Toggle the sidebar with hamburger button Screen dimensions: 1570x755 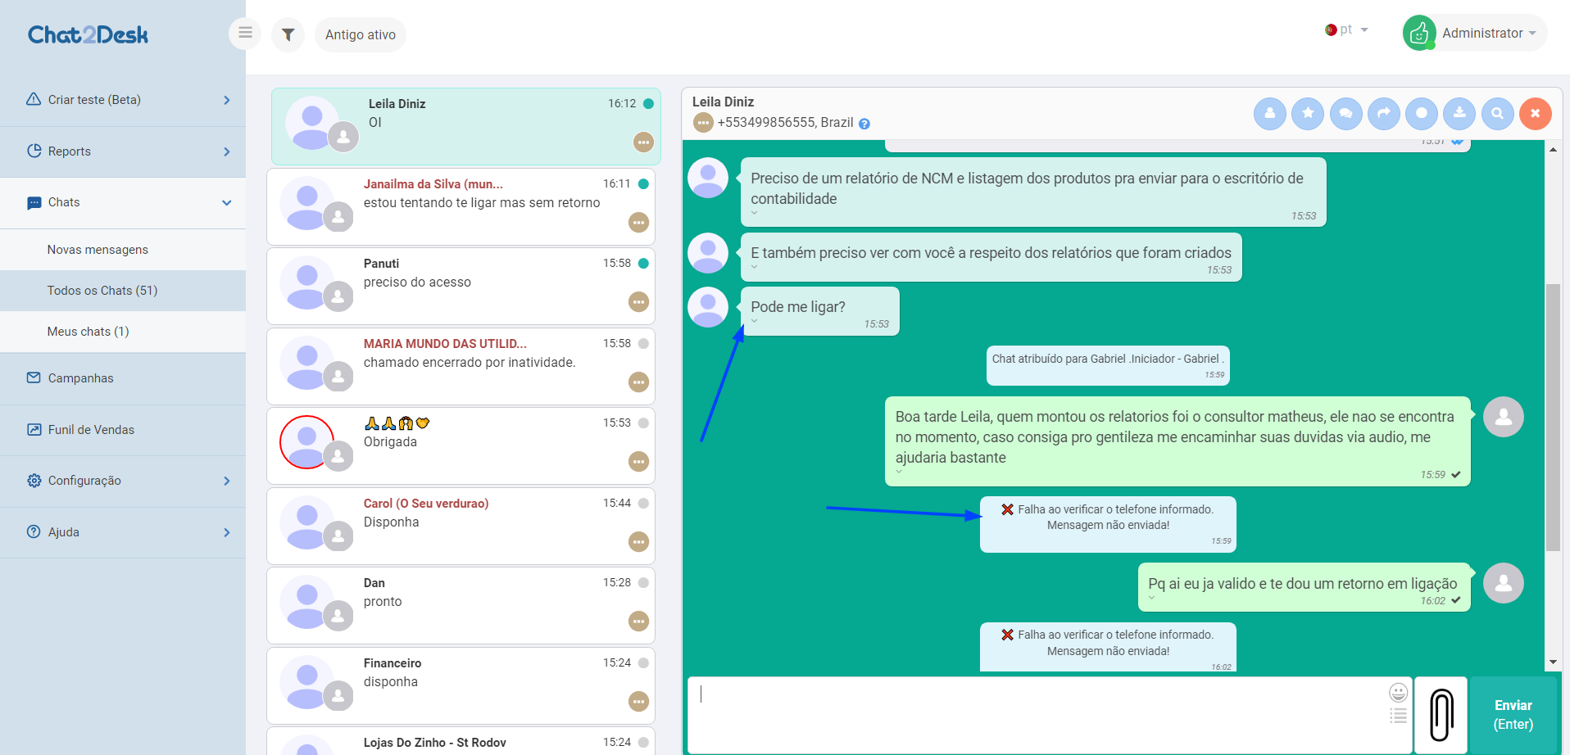(245, 34)
